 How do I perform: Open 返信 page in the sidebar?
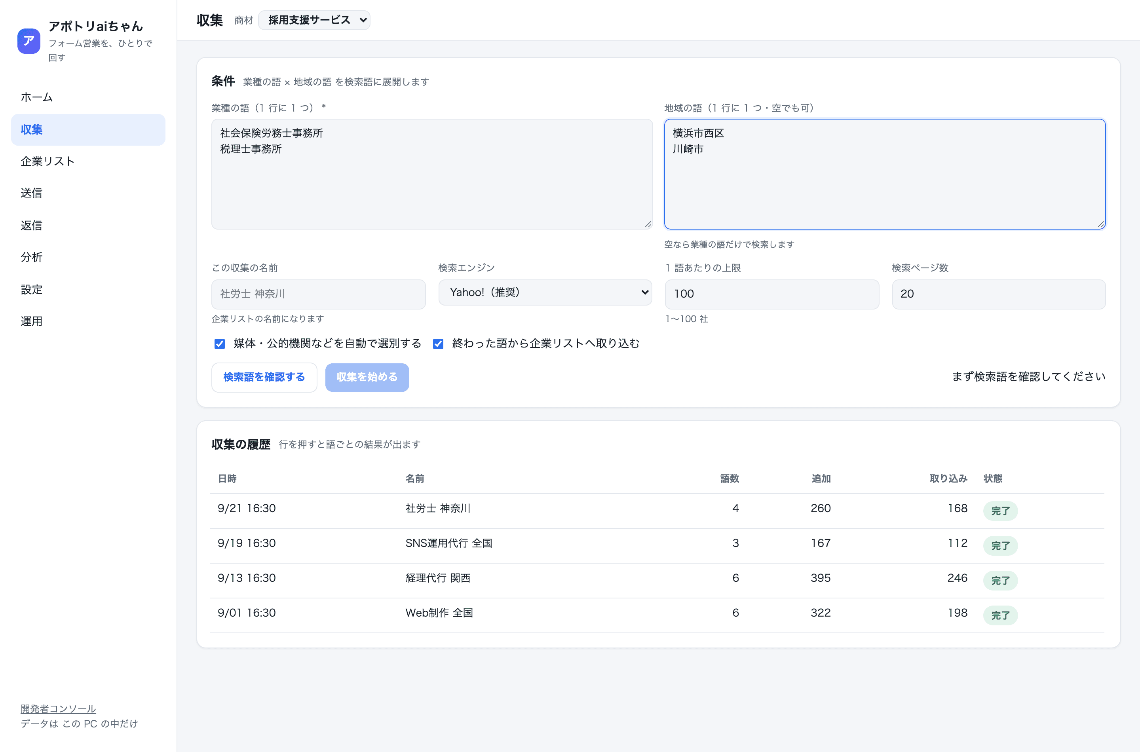[88, 226]
